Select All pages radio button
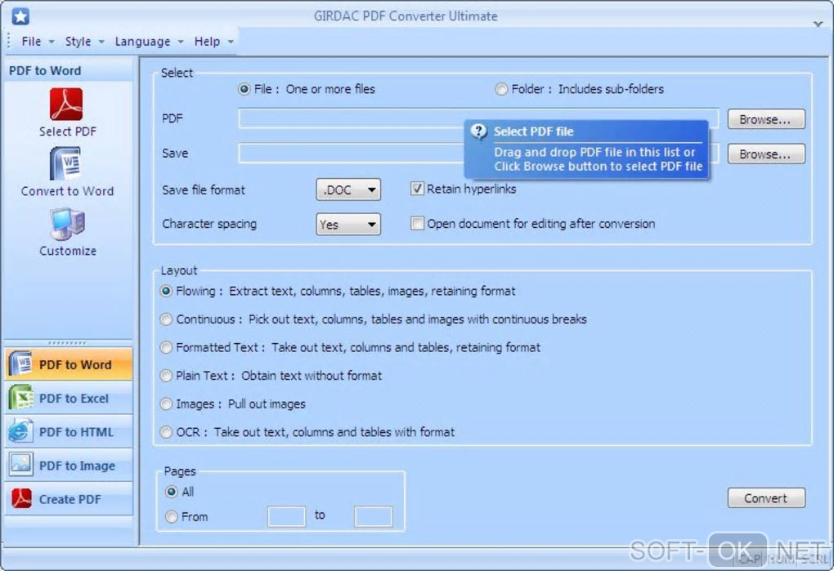 pos(171,492)
